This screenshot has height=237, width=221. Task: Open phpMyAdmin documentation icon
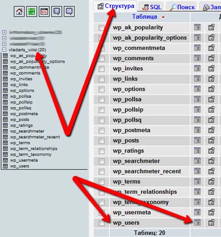coord(57,11)
